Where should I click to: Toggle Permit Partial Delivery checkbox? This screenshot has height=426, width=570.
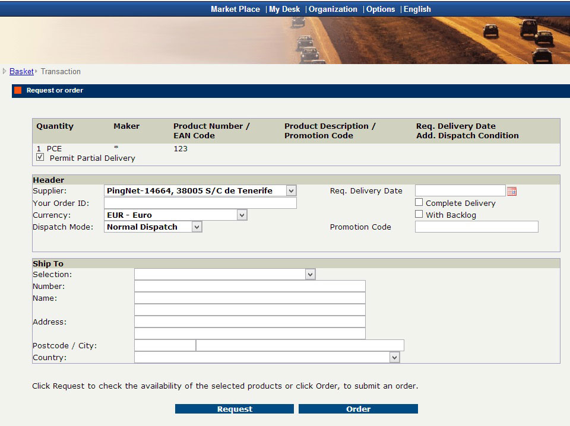point(40,157)
